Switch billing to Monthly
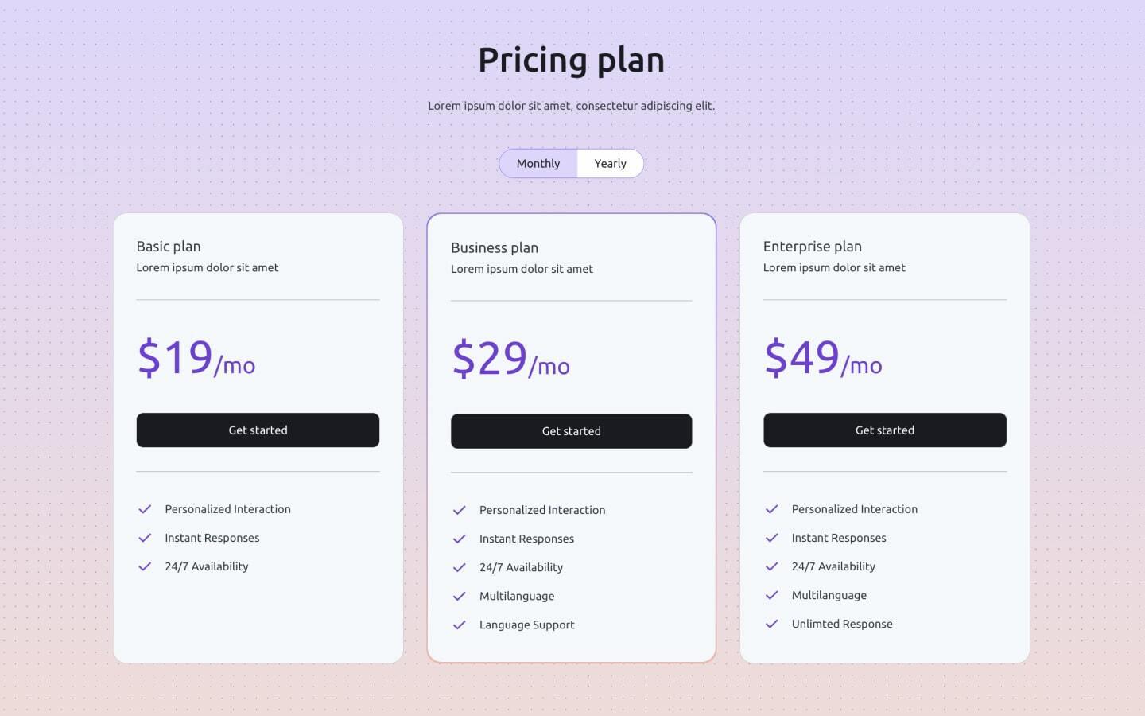1145x716 pixels. pyautogui.click(x=538, y=163)
